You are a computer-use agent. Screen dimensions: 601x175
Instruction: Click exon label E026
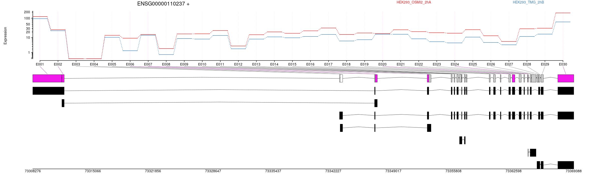[x=491, y=64]
